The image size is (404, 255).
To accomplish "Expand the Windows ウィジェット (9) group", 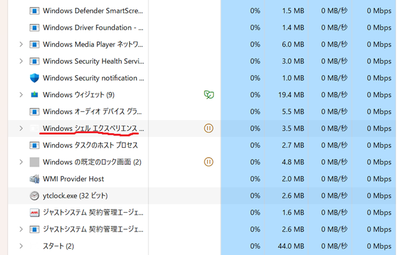I will 21,95.
